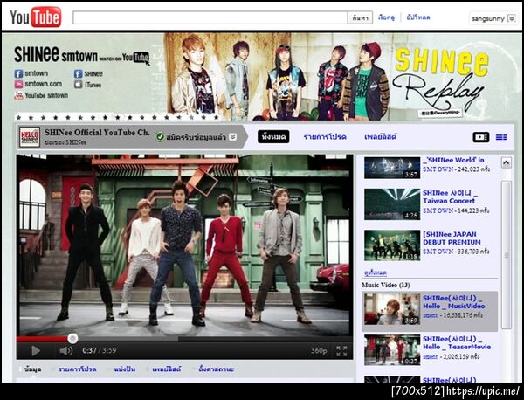This screenshot has height=400, width=524.
Task: Click the green subscribed checkmark icon
Action: coord(160,136)
